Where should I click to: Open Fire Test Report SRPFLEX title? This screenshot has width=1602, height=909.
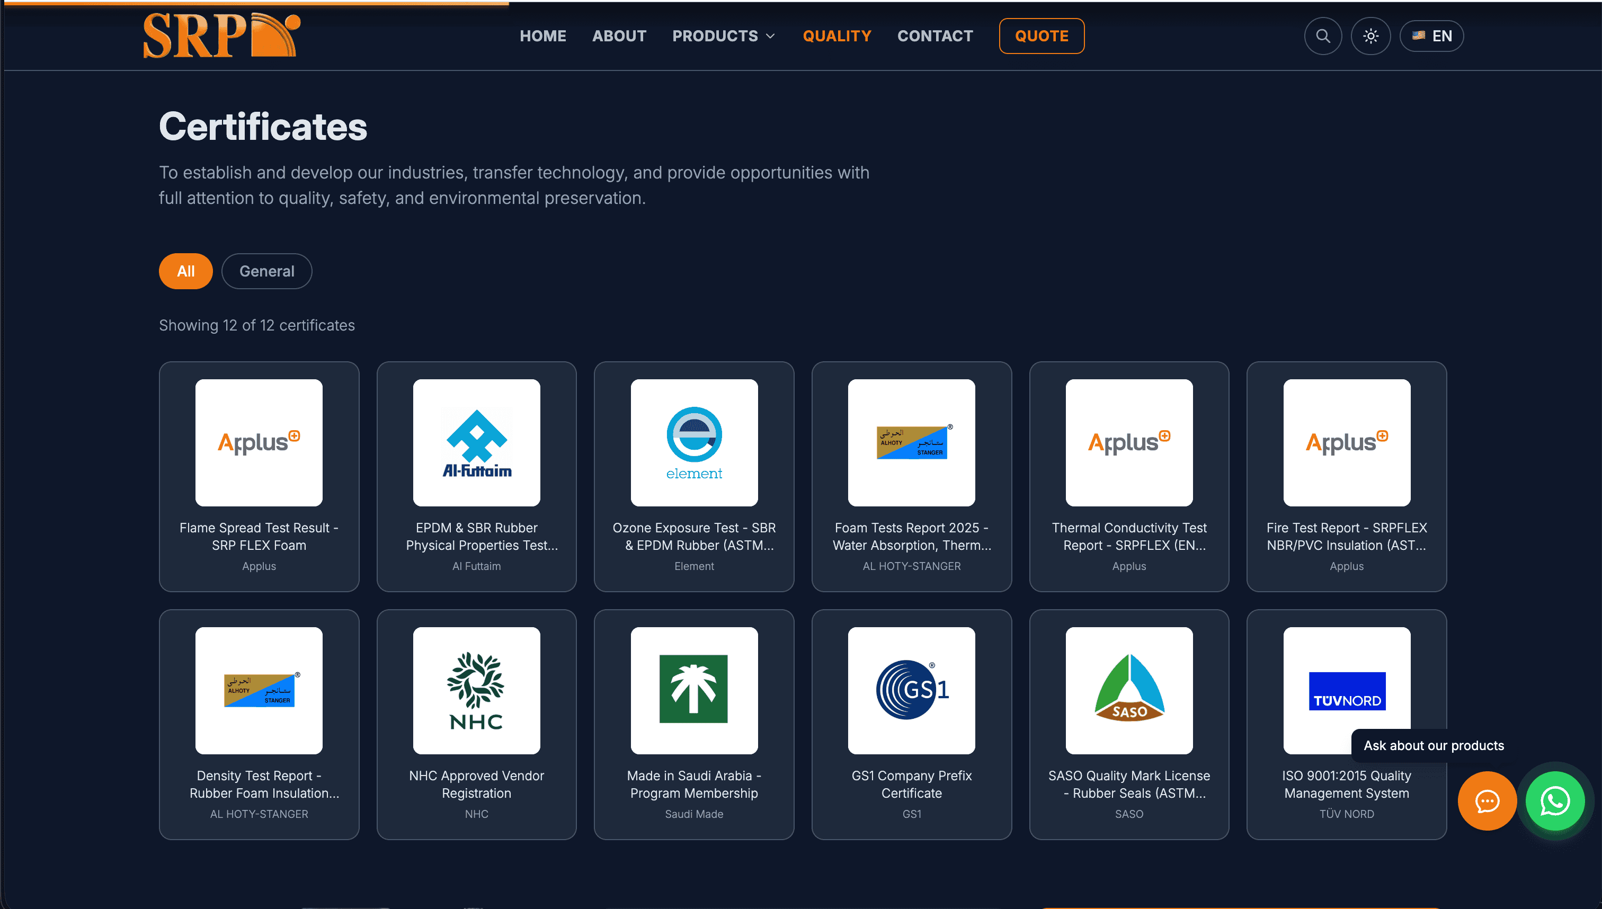tap(1347, 536)
